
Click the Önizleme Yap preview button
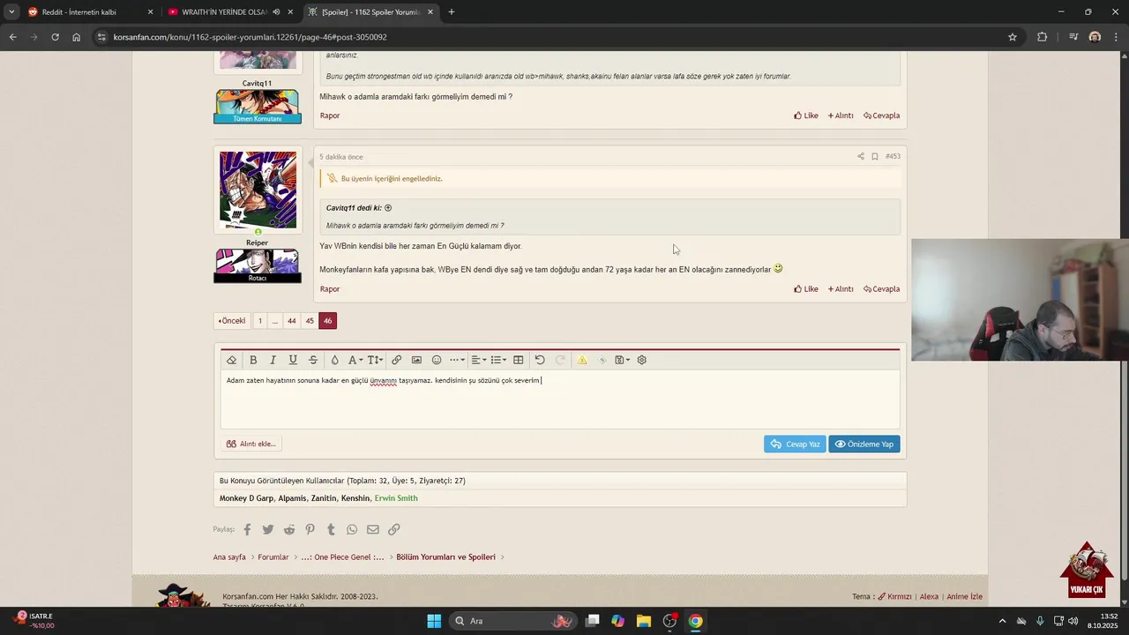864,444
